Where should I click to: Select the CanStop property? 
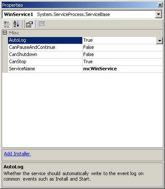click(x=45, y=61)
